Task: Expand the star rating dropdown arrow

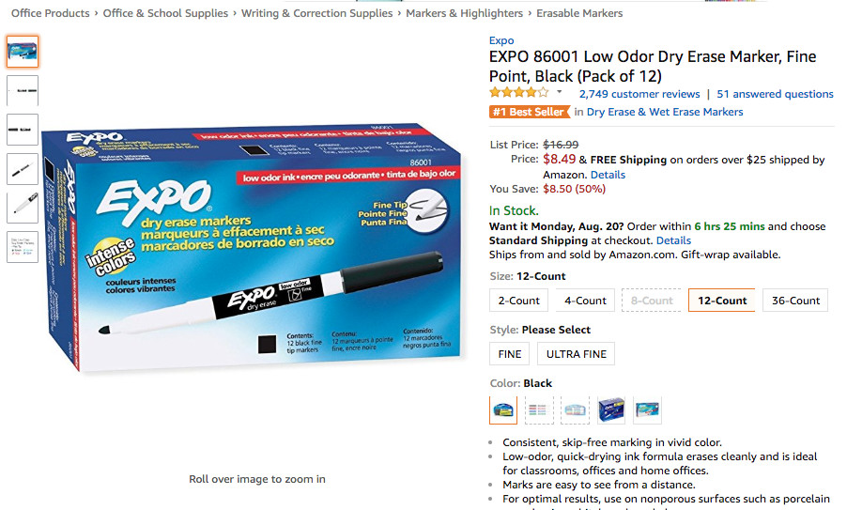Action: [x=560, y=92]
